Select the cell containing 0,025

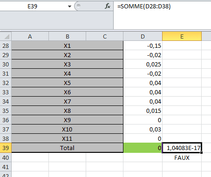[x=143, y=64]
